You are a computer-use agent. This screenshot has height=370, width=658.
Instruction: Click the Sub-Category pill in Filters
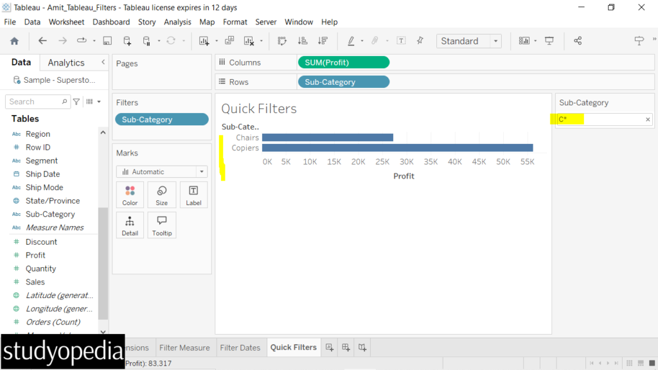[161, 119]
